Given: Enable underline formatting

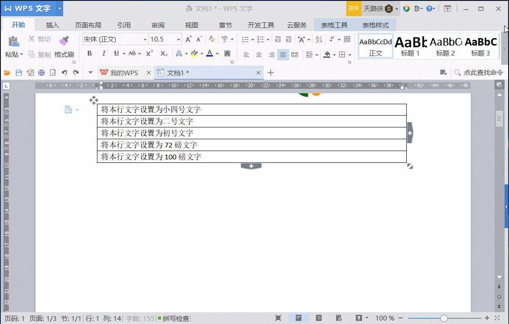Looking at the screenshot, I should 116,53.
